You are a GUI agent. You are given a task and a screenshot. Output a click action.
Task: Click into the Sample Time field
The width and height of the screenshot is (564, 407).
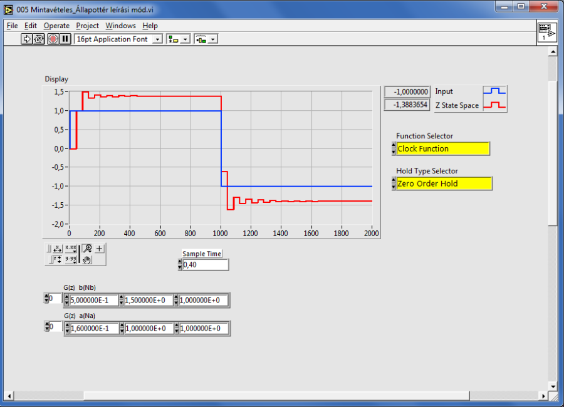205,265
